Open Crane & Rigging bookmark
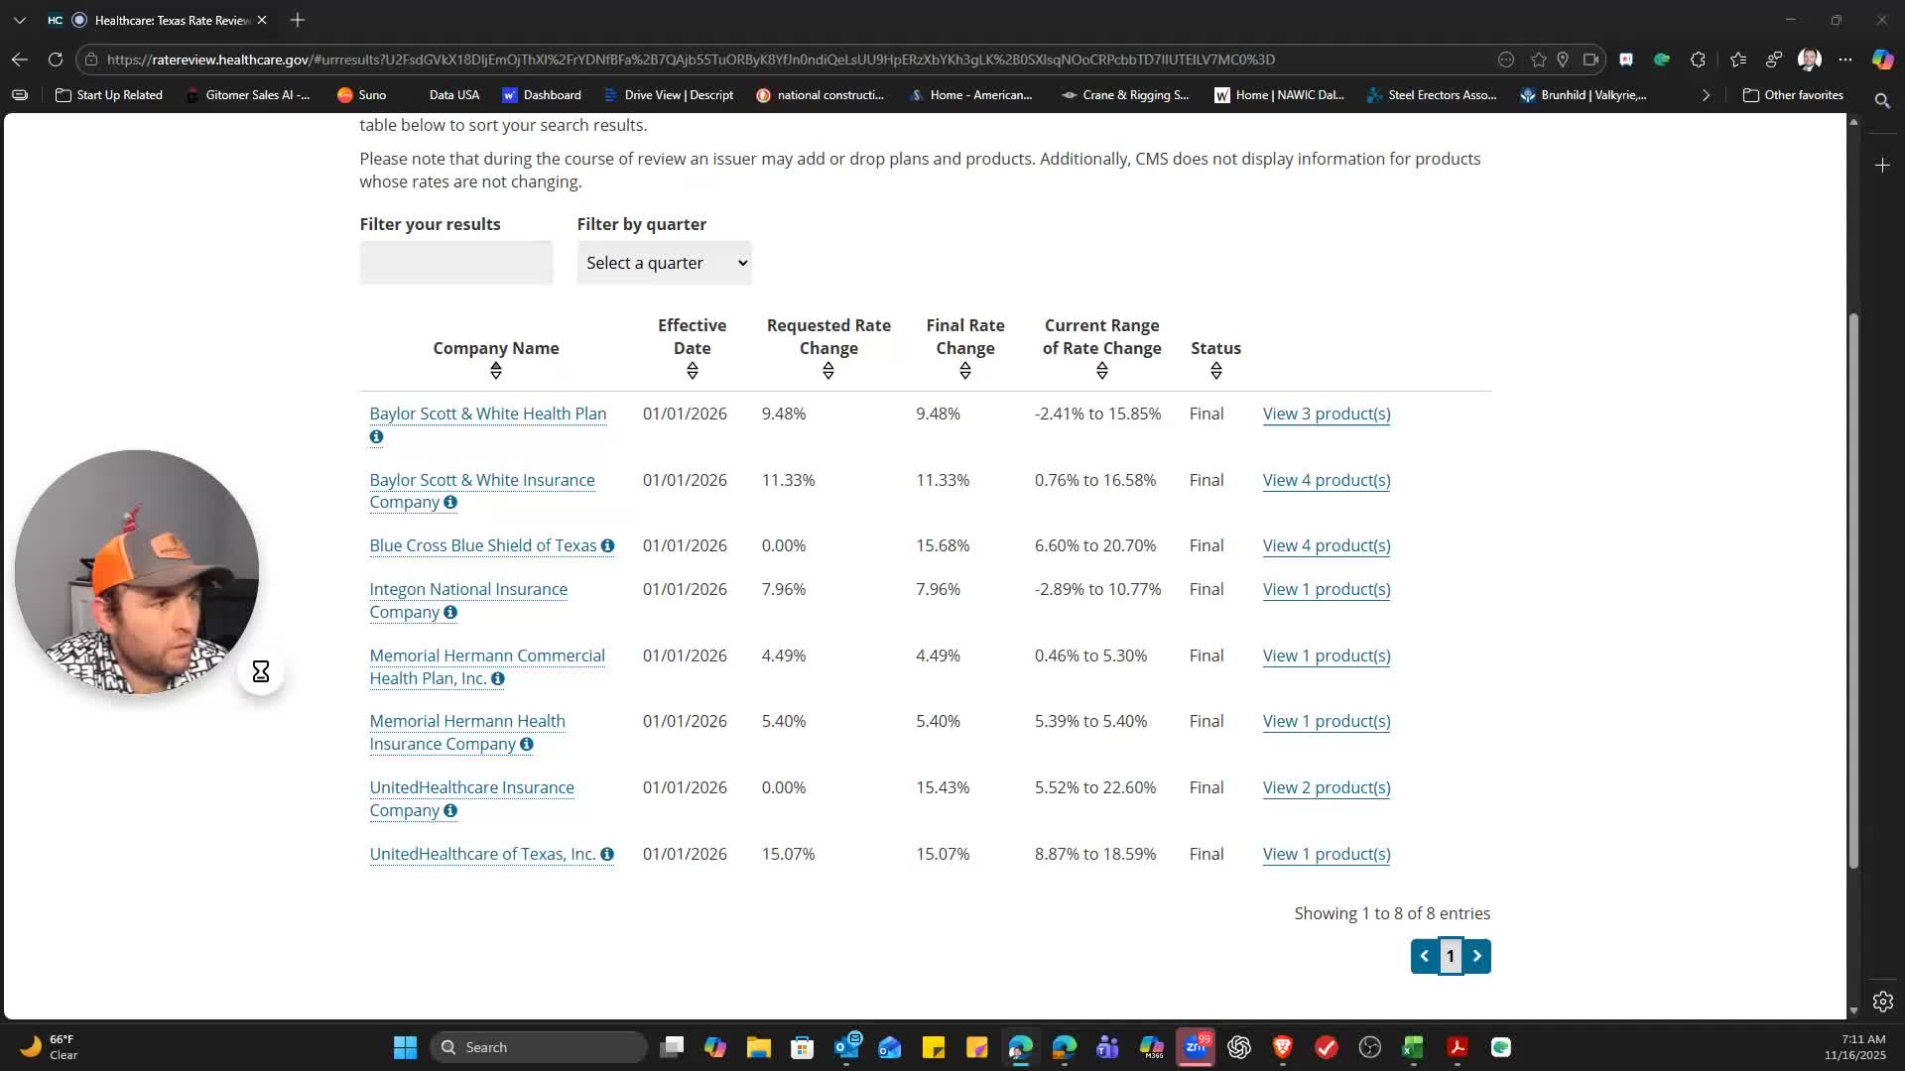This screenshot has width=1905, height=1071. click(x=1125, y=95)
